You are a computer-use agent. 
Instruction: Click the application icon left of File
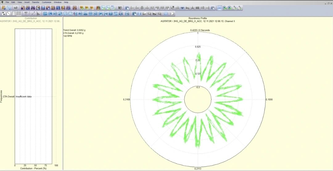pyautogui.click(x=2, y=2)
